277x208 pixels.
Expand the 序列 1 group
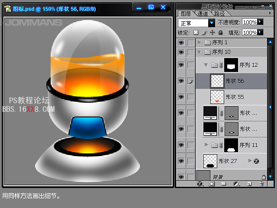199,42
